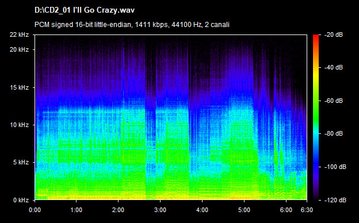
Task: Click the 5 kHz frequency axis label
Action: [21, 163]
